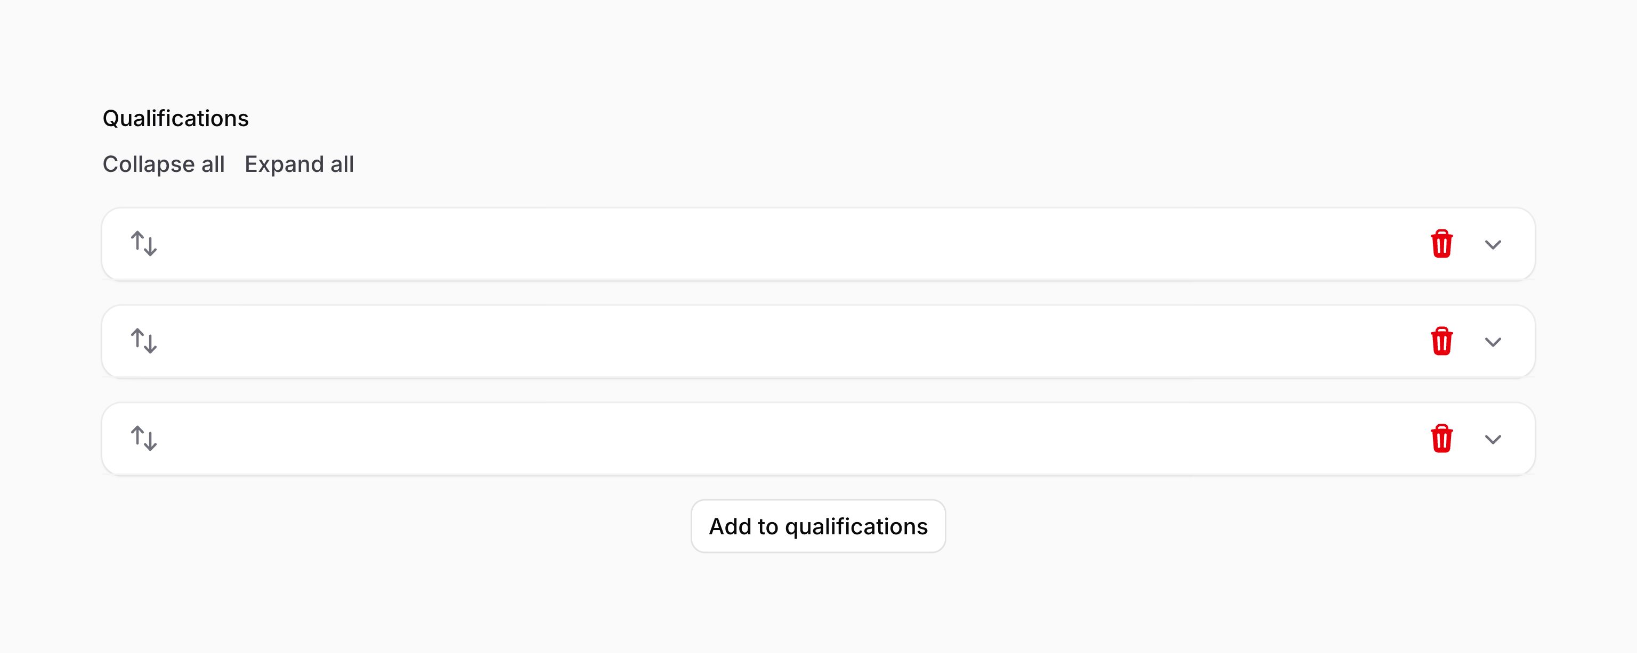
Task: Click the down arrow in second row's reorder icon
Action: click(x=151, y=344)
